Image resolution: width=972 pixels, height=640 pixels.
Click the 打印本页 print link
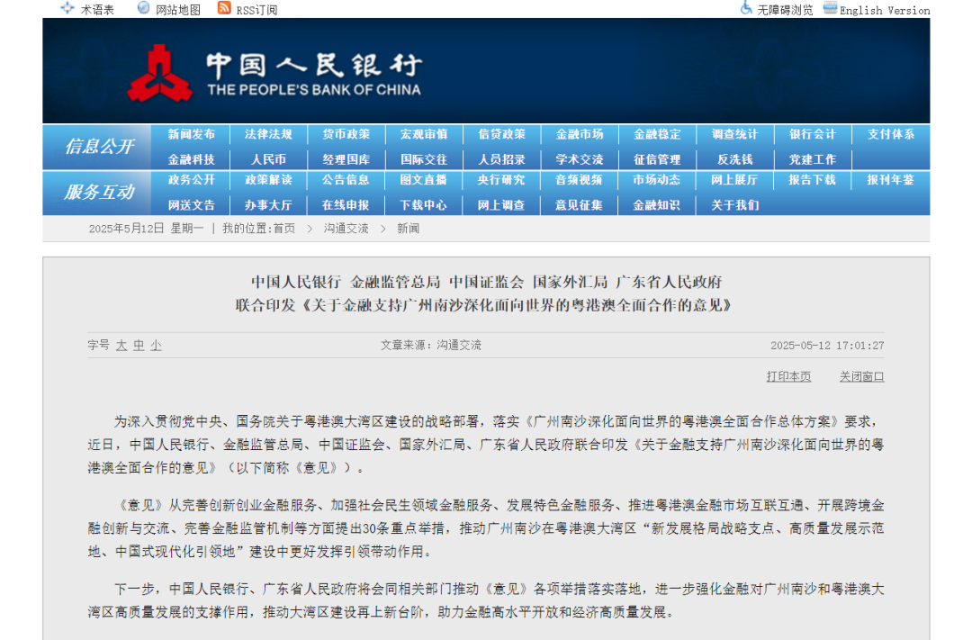coord(788,377)
